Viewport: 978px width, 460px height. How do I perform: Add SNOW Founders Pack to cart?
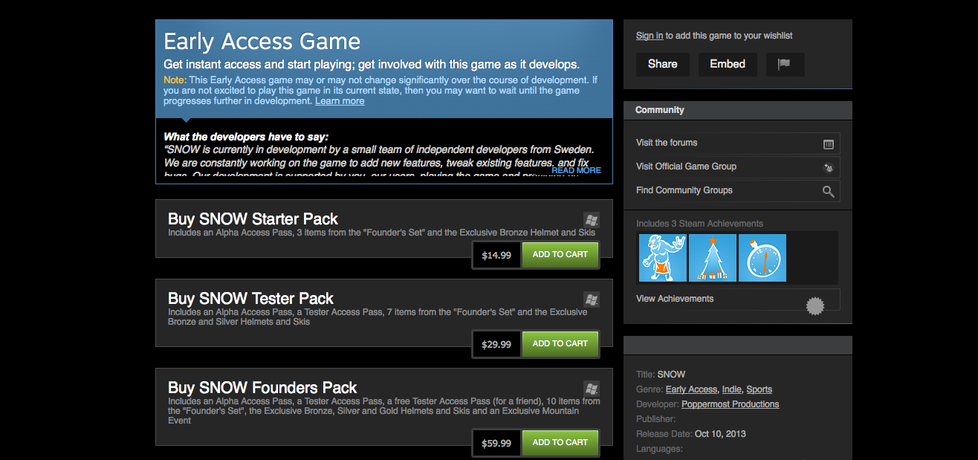coord(560,442)
